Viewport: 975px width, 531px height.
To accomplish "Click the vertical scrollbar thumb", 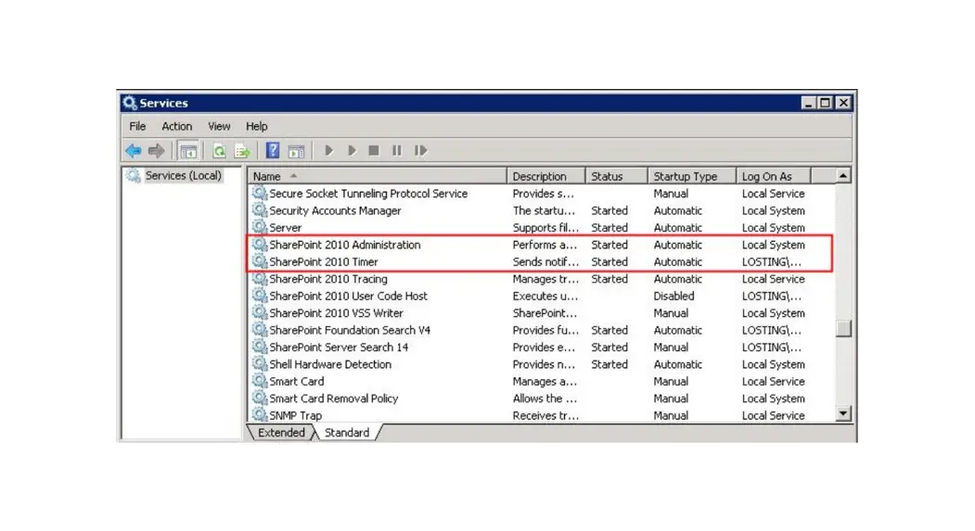I will 843,329.
